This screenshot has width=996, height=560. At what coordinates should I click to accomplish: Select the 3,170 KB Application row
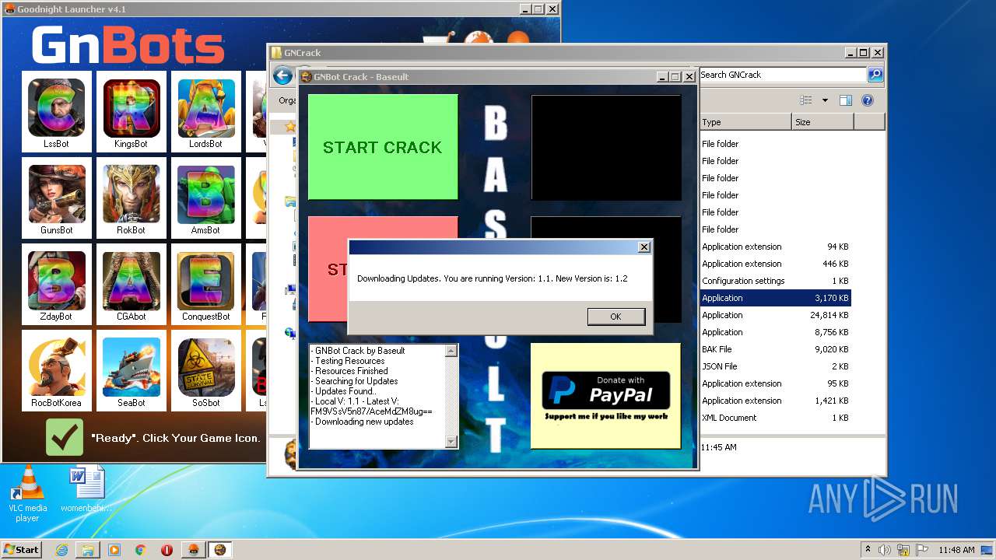click(775, 298)
